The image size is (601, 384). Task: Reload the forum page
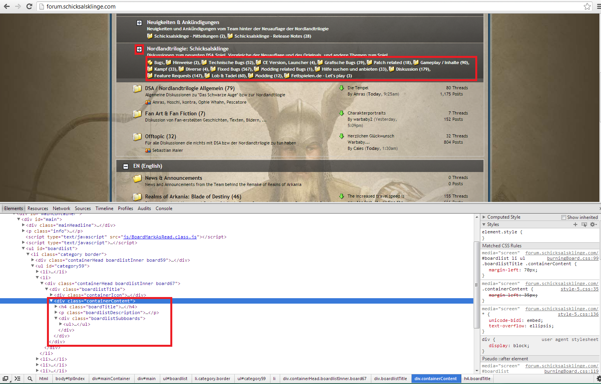(29, 6)
